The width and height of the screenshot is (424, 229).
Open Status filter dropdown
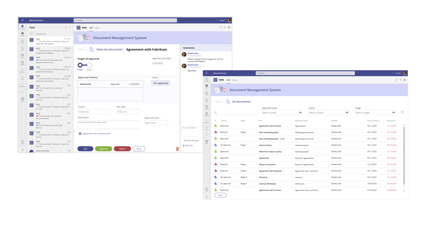pos(328,113)
